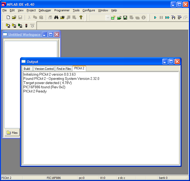190x181 pixels.
Task: Switch to the Build tab
Action: pos(27,69)
